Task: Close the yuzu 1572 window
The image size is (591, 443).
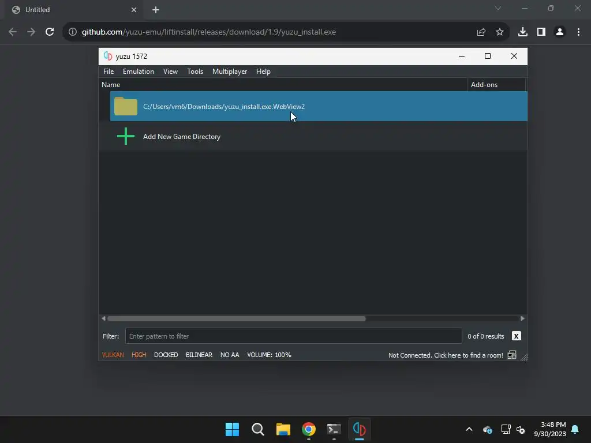Action: (x=514, y=56)
